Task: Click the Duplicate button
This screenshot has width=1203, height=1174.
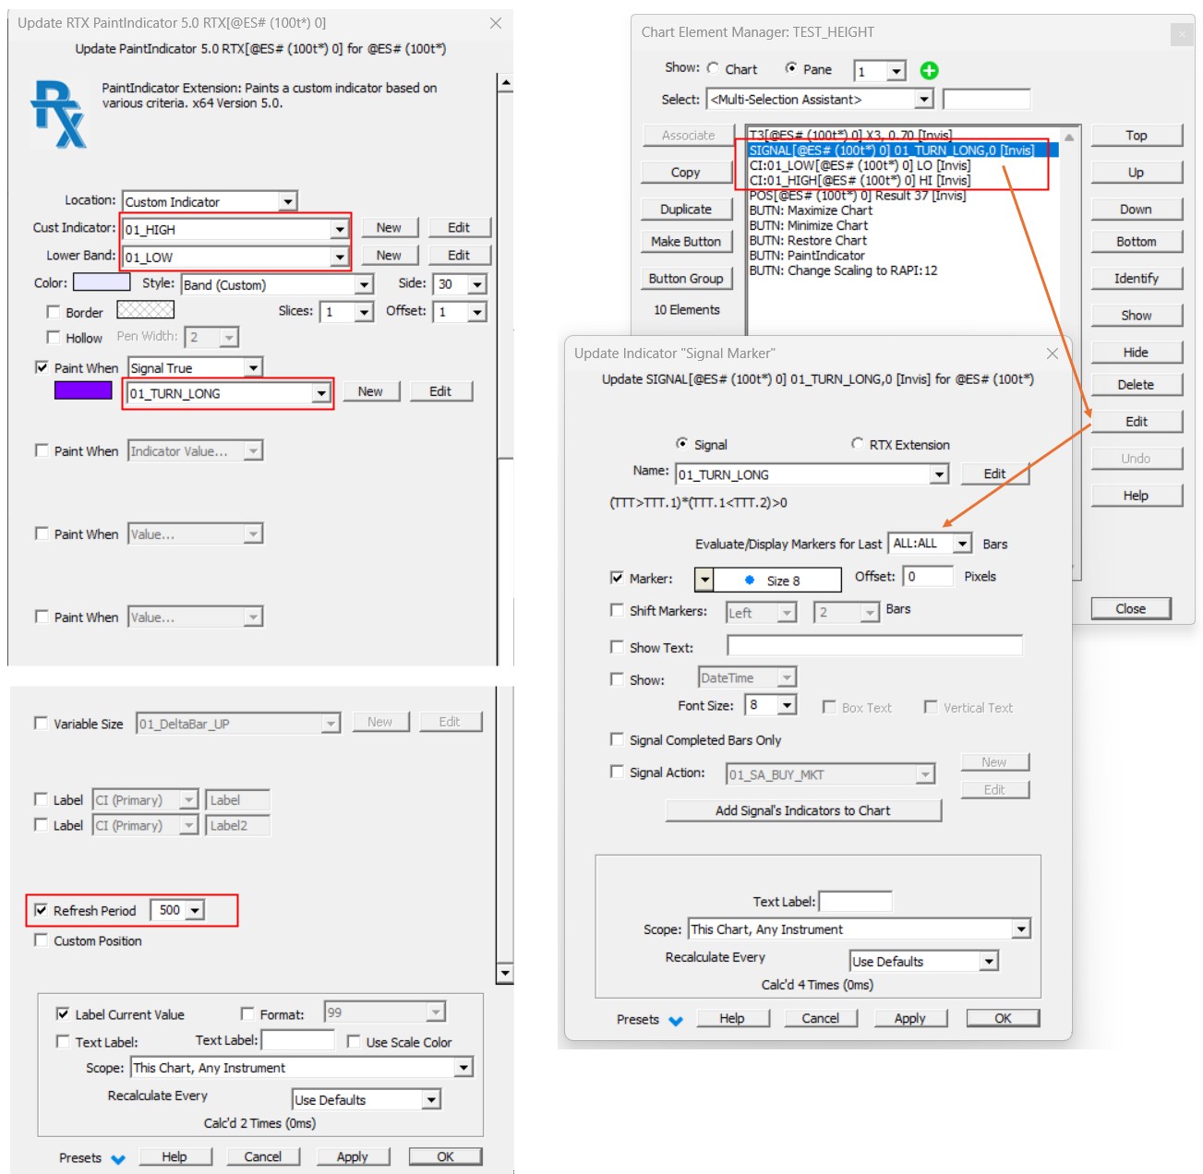Action: click(x=686, y=210)
